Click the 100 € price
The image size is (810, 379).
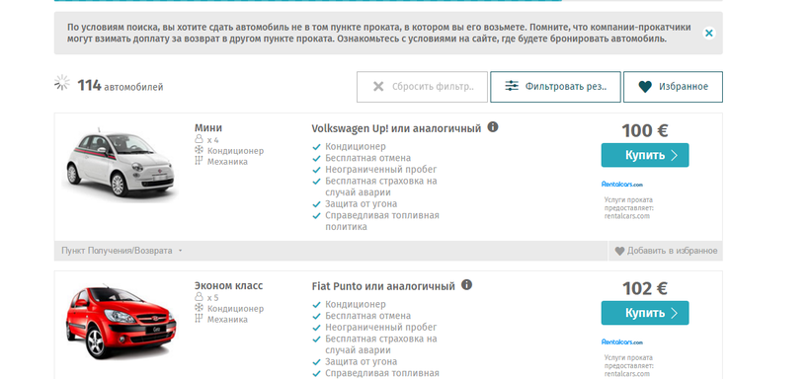point(645,130)
